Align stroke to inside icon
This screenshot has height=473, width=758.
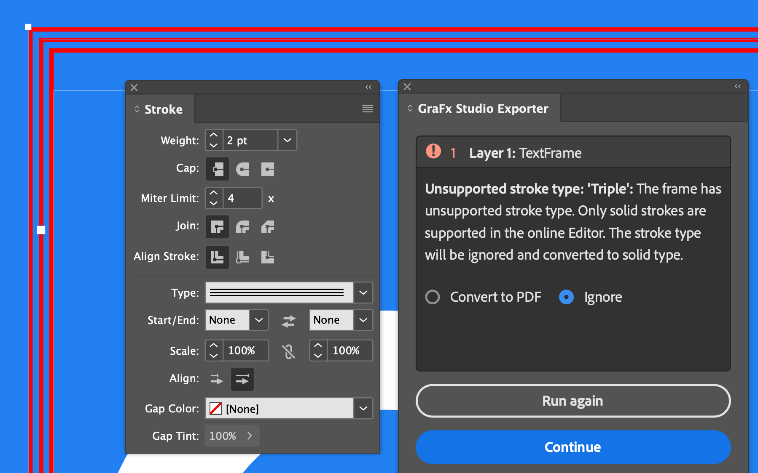[x=242, y=257]
